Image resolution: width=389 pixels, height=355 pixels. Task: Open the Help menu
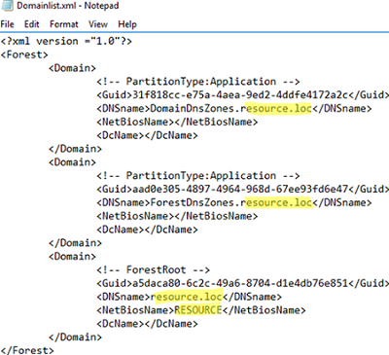coord(127,24)
